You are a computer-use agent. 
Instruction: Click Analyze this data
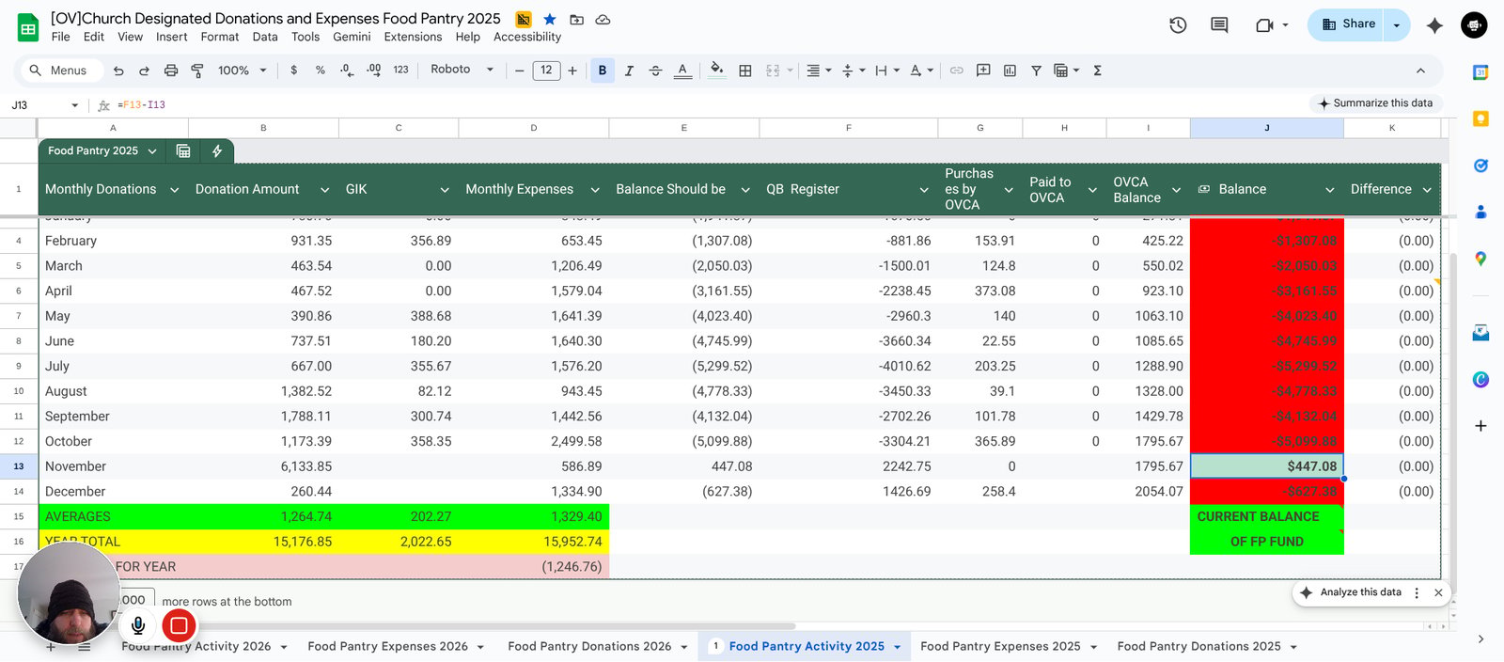[x=1352, y=592]
